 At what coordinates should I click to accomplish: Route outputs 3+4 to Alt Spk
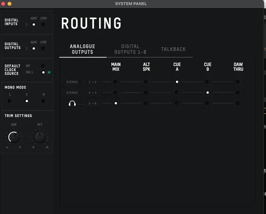146,92
